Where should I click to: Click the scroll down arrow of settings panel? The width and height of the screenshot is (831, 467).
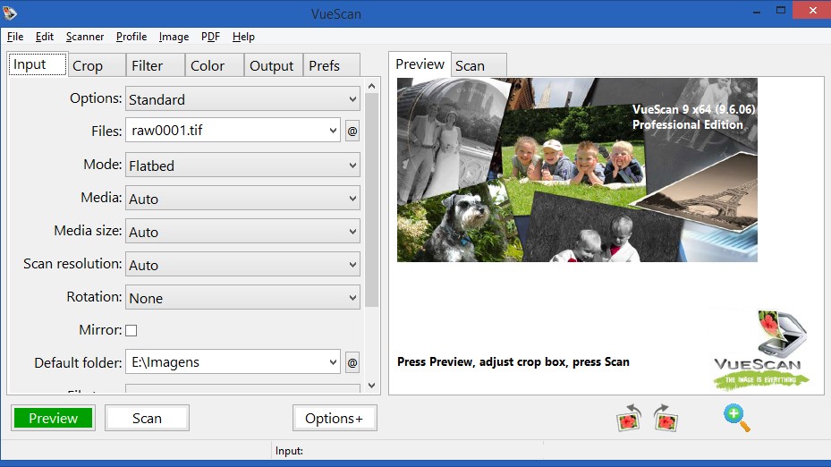pos(371,386)
